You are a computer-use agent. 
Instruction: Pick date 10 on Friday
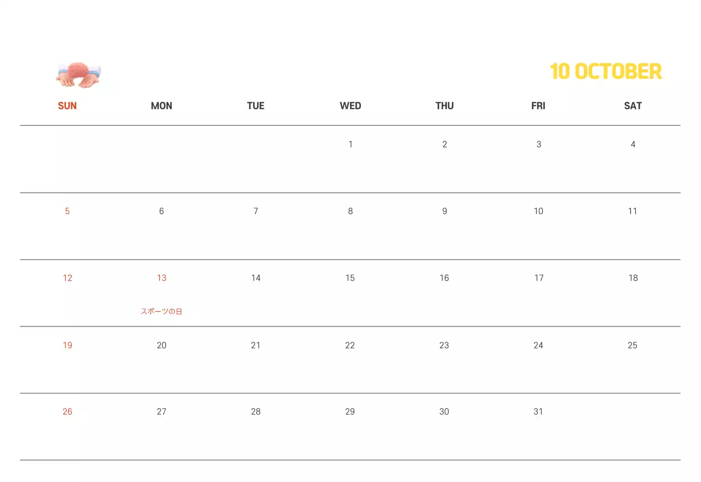(x=538, y=211)
